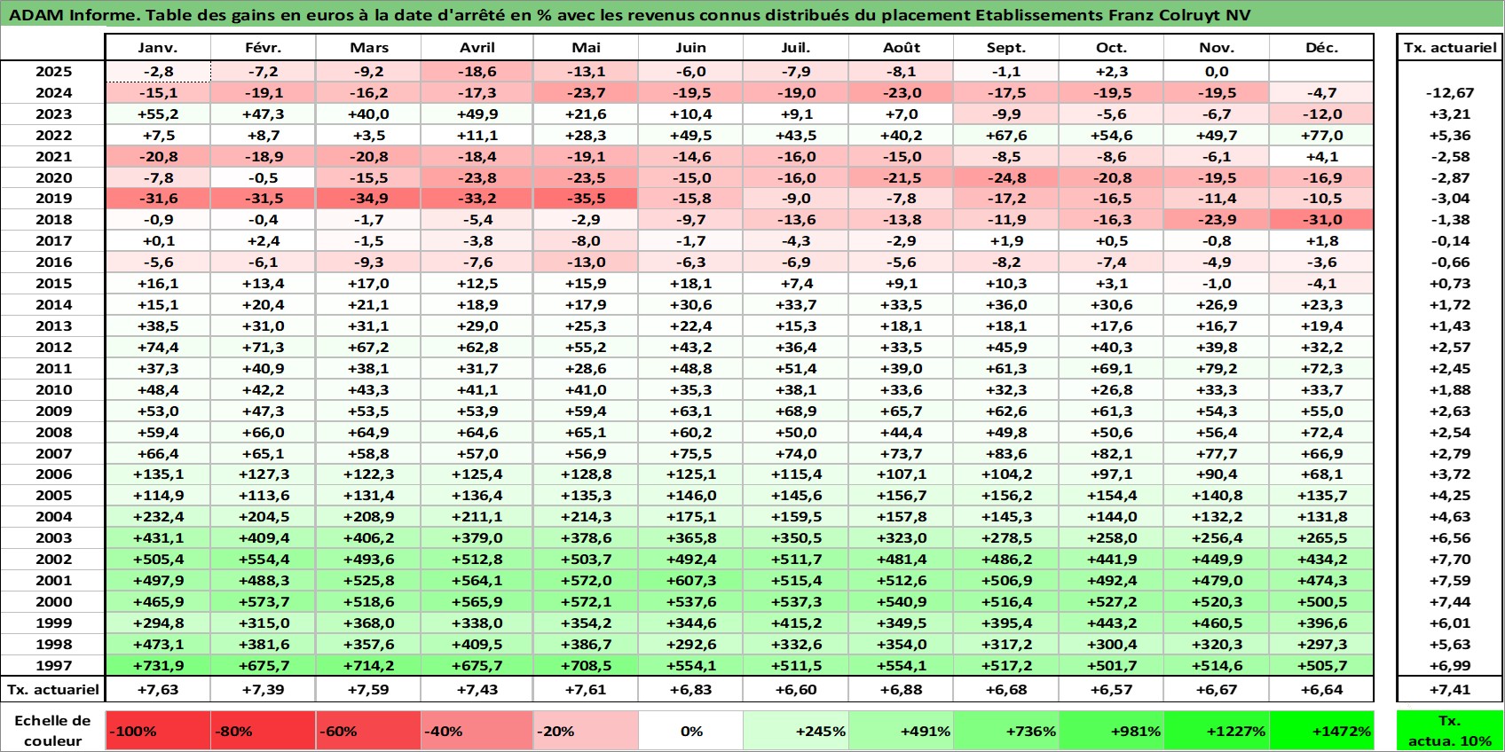Click the ADAM Informe title banner
1505x752 pixels.
[x=752, y=14]
